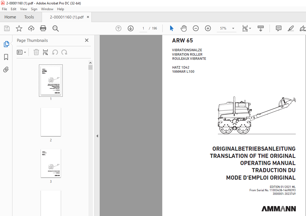Click the thumbnail pane scrollbar handle
Viewport: 306px width, 216px height.
pyautogui.click(x=90, y=67)
